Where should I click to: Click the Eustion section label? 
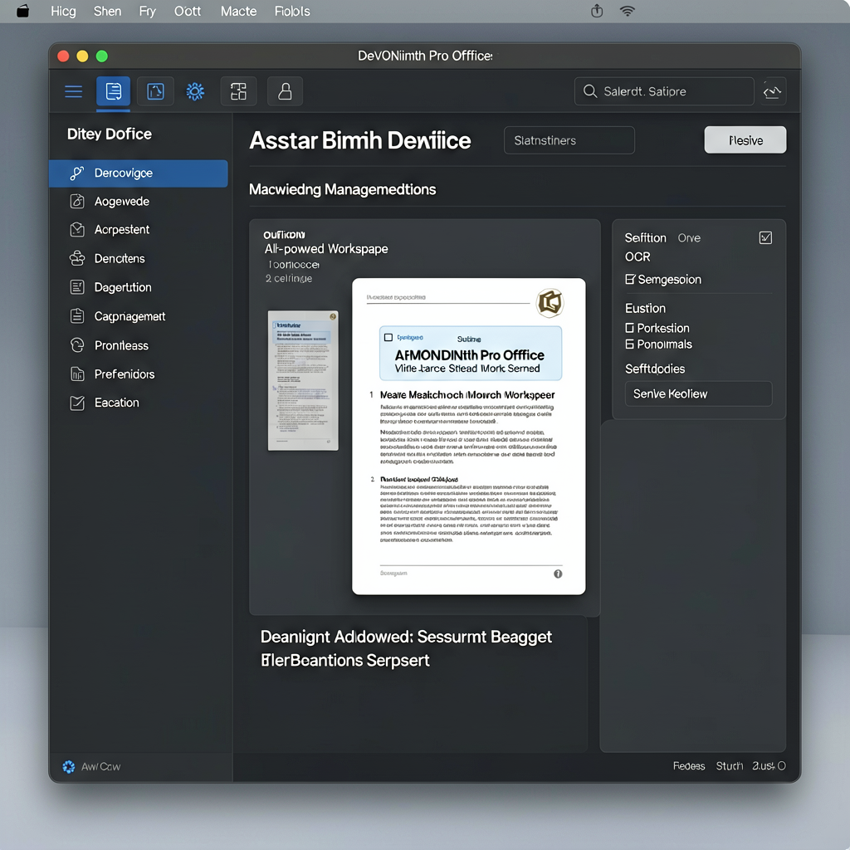[645, 308]
